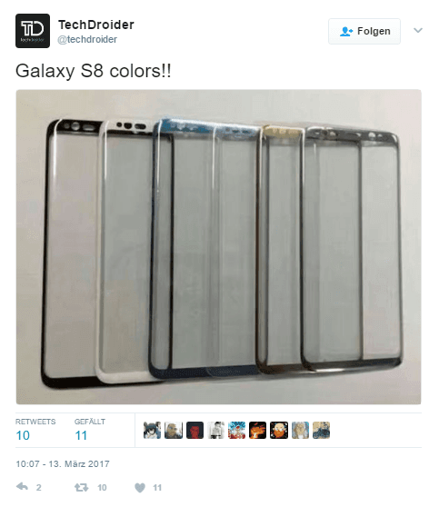Like the tweet with heart icon

coord(140,487)
